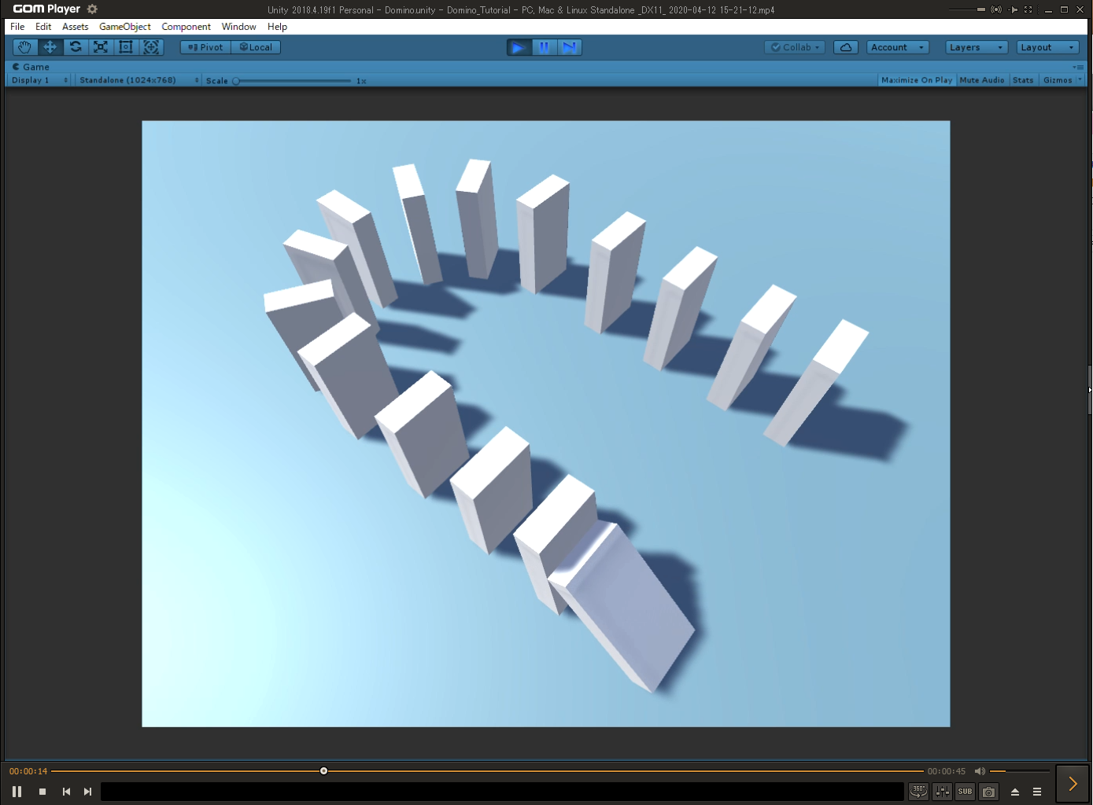Open the GameObject menu
Viewport: 1093px width, 805px height.
pyautogui.click(x=125, y=27)
